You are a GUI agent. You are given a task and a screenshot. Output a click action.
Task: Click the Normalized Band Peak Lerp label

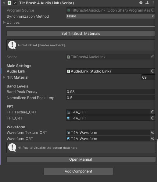point(31,98)
